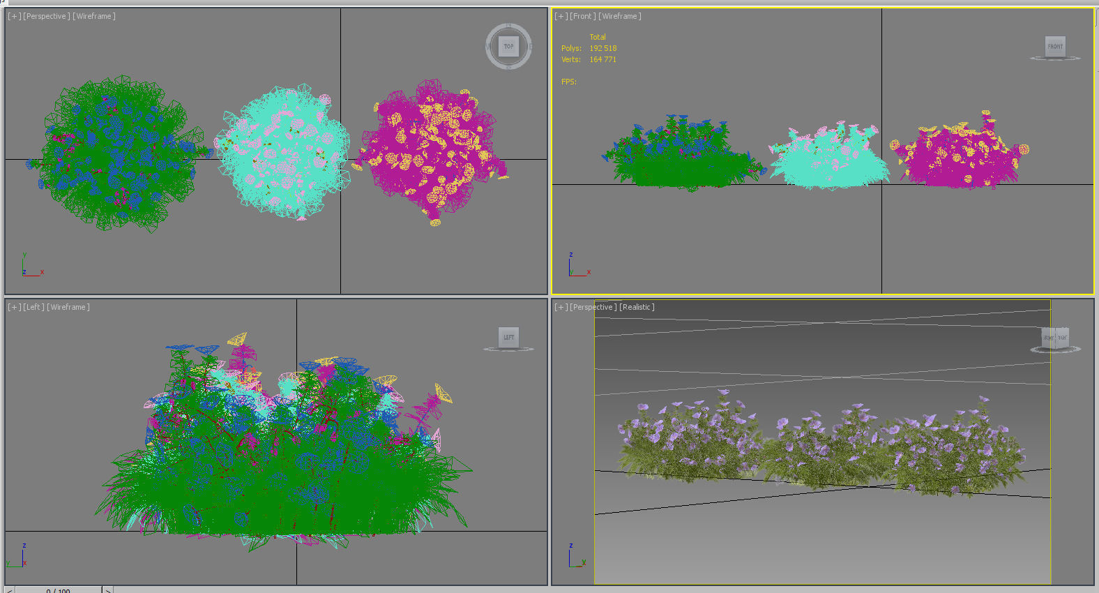Image resolution: width=1099 pixels, height=593 pixels.
Task: Open the [+] menu of the Front viewport
Action: [x=561, y=16]
